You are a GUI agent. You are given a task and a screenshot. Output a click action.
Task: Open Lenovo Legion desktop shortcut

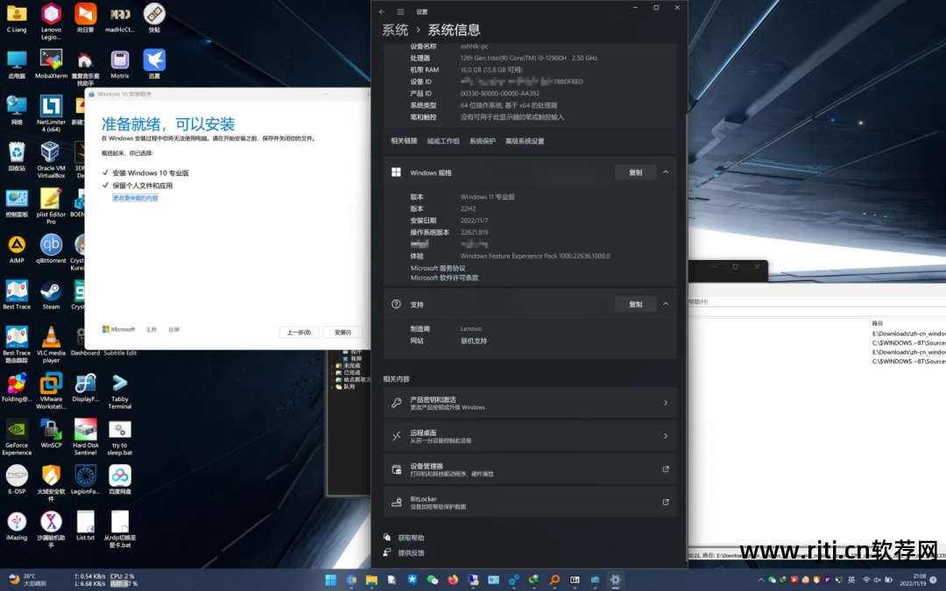(x=51, y=21)
